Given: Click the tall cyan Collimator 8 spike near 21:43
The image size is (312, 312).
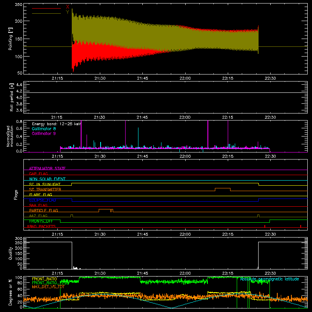Looking at the screenshot, I should coord(138,137).
